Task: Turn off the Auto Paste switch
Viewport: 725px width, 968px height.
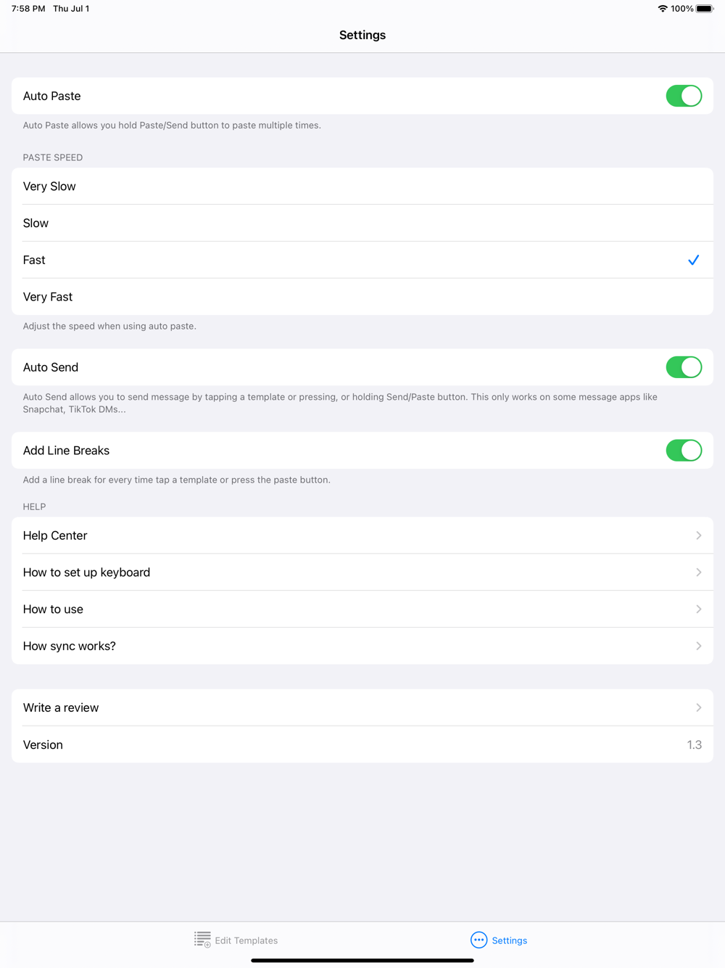Action: (x=684, y=96)
